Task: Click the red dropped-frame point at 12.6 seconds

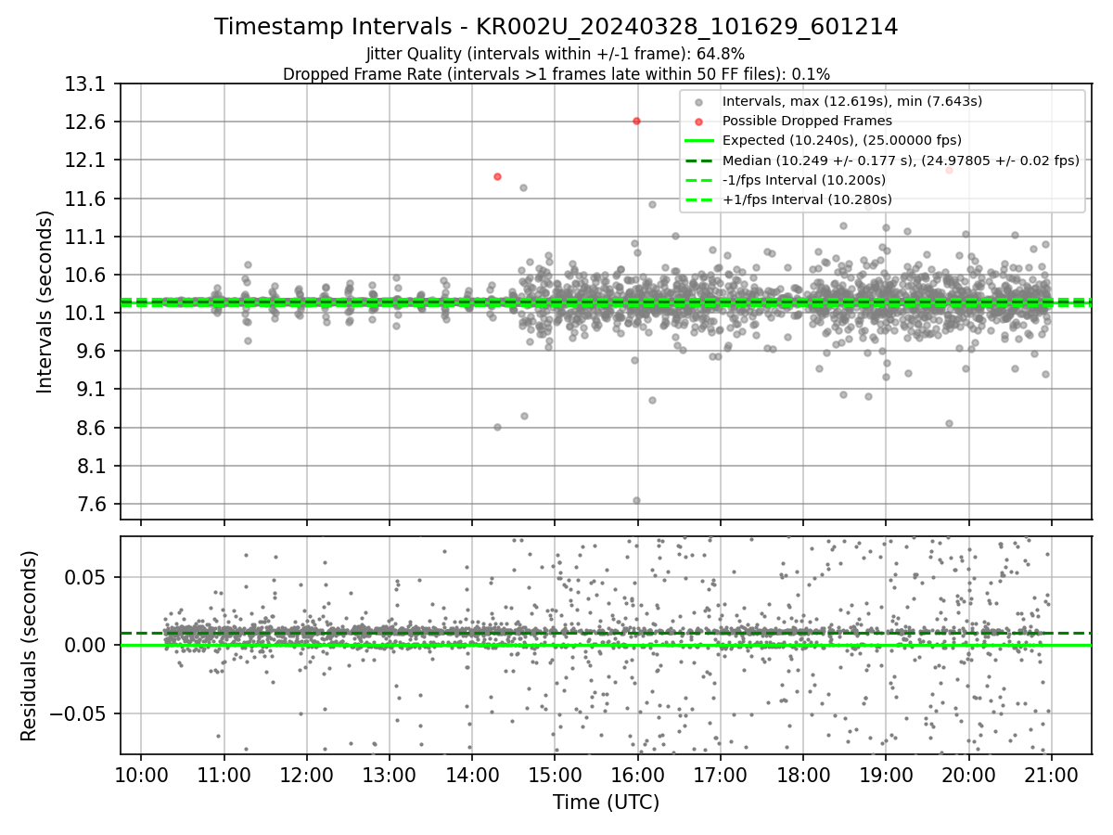Action: coord(636,121)
